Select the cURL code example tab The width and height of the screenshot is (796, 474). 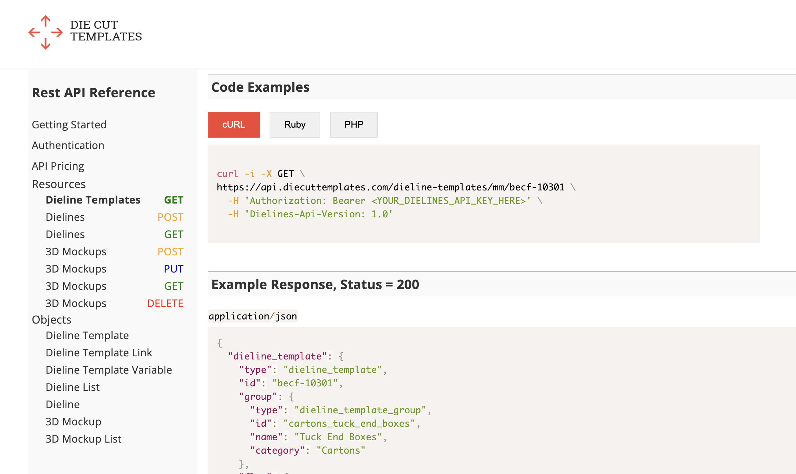click(x=234, y=125)
